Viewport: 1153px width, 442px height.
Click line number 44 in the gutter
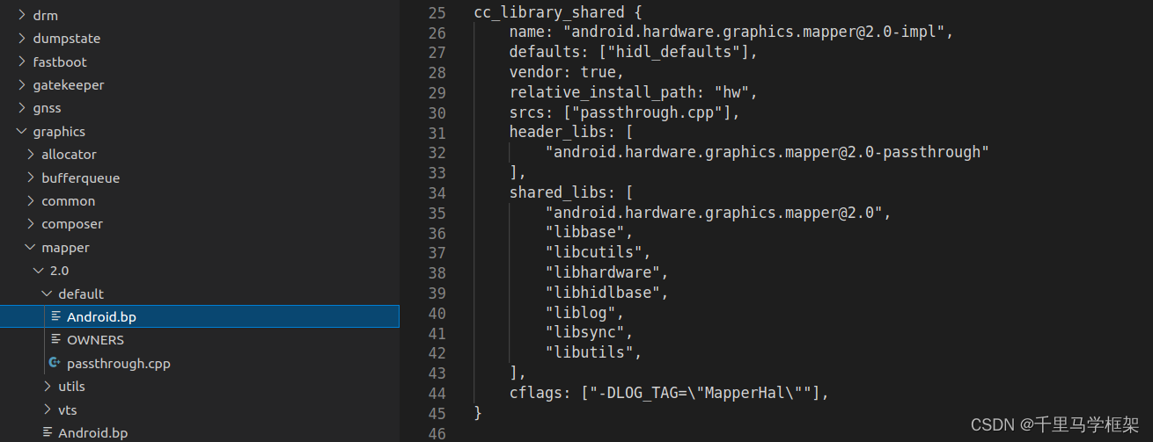coord(437,394)
